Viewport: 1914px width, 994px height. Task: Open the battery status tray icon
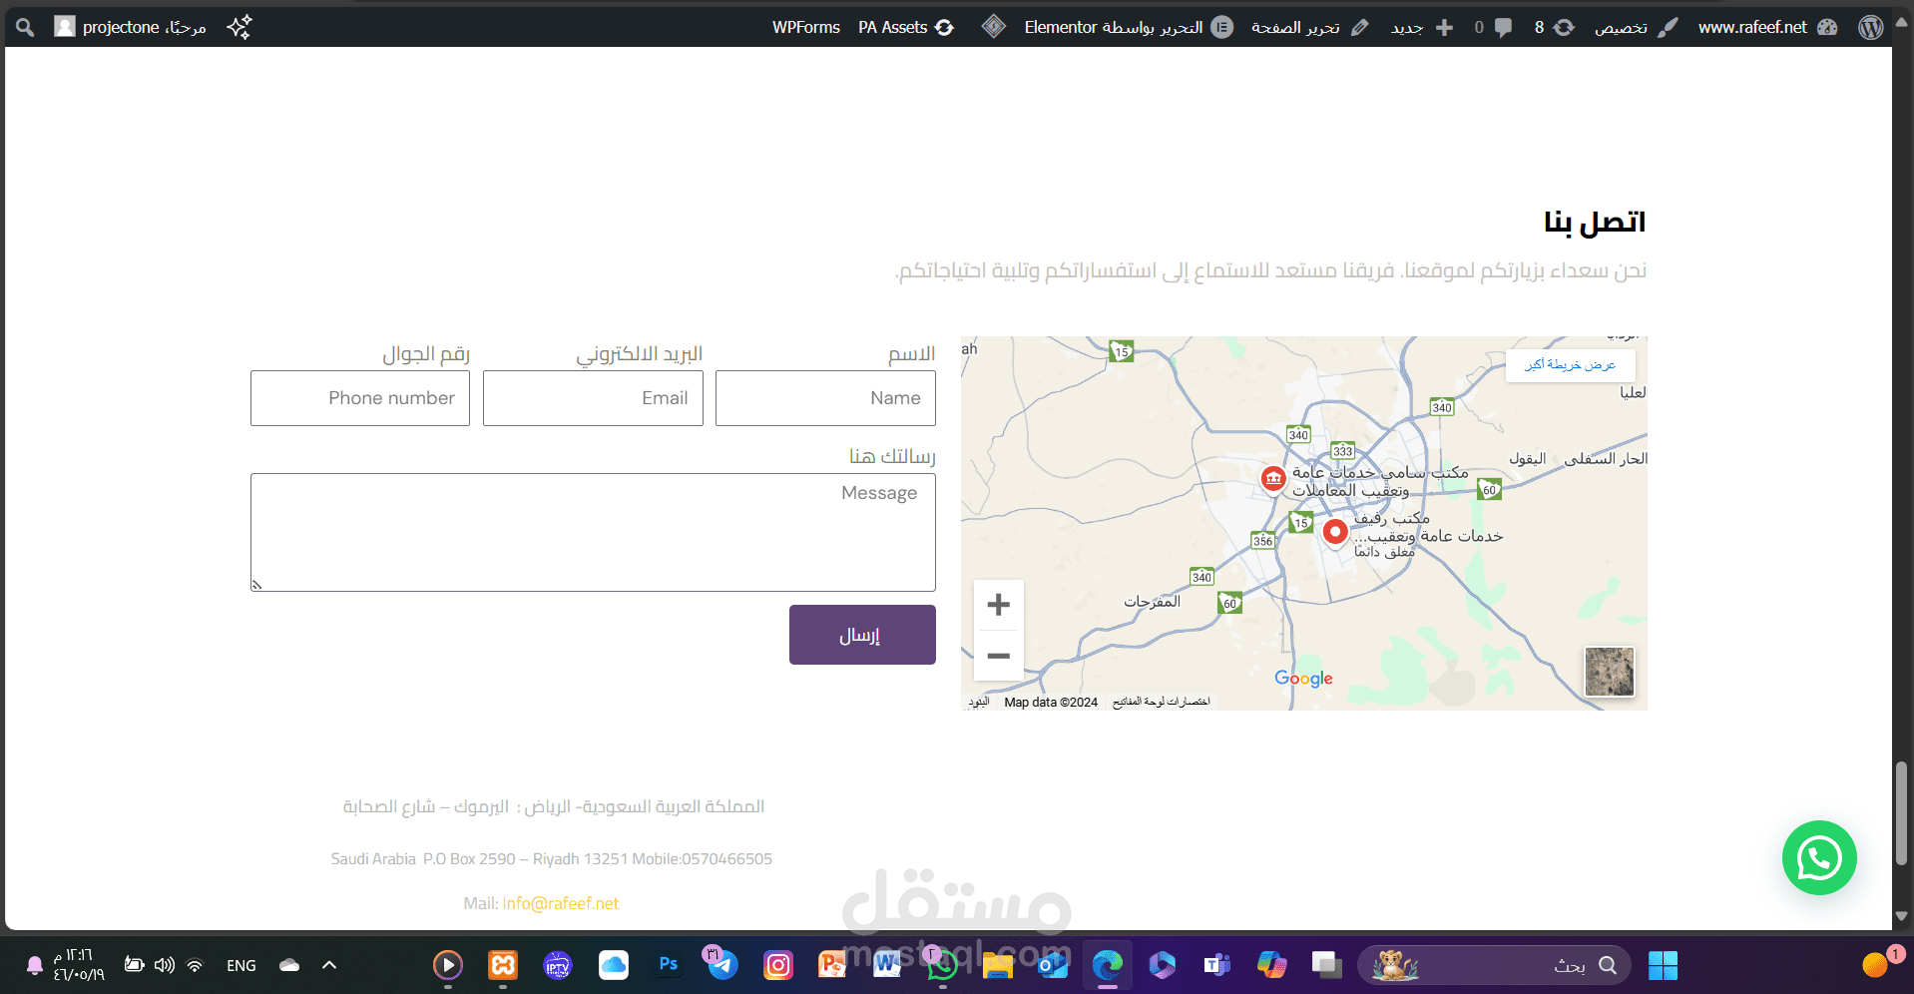click(x=134, y=965)
